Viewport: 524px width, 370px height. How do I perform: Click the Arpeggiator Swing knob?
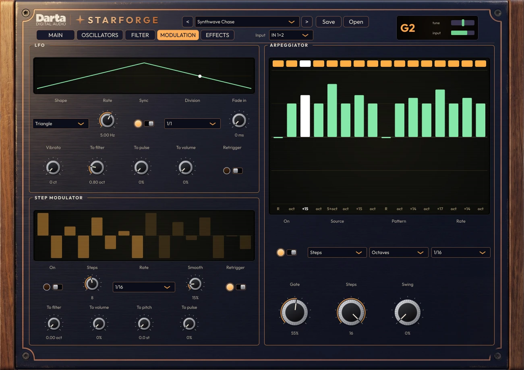pos(407,312)
